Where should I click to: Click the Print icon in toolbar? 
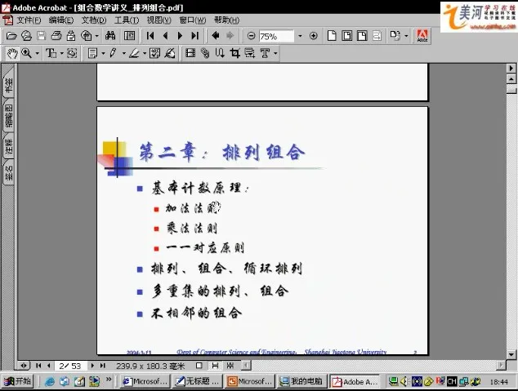tap(56, 36)
